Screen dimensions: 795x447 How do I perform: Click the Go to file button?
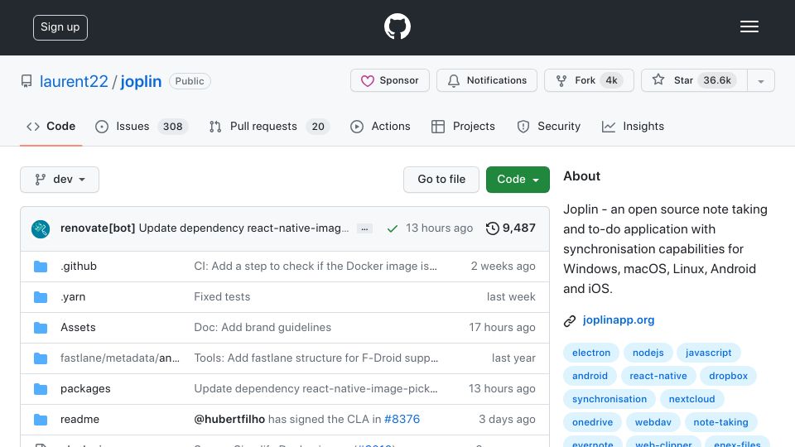pos(441,180)
